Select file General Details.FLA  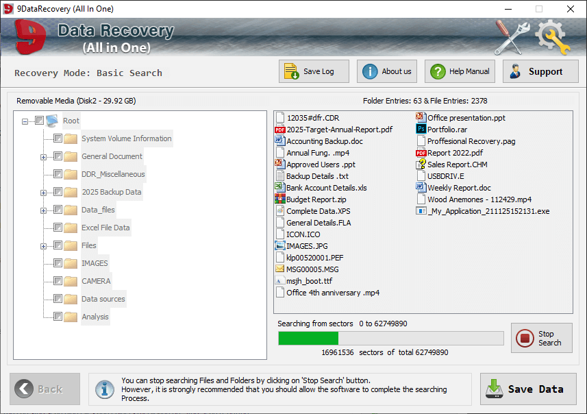coord(319,223)
